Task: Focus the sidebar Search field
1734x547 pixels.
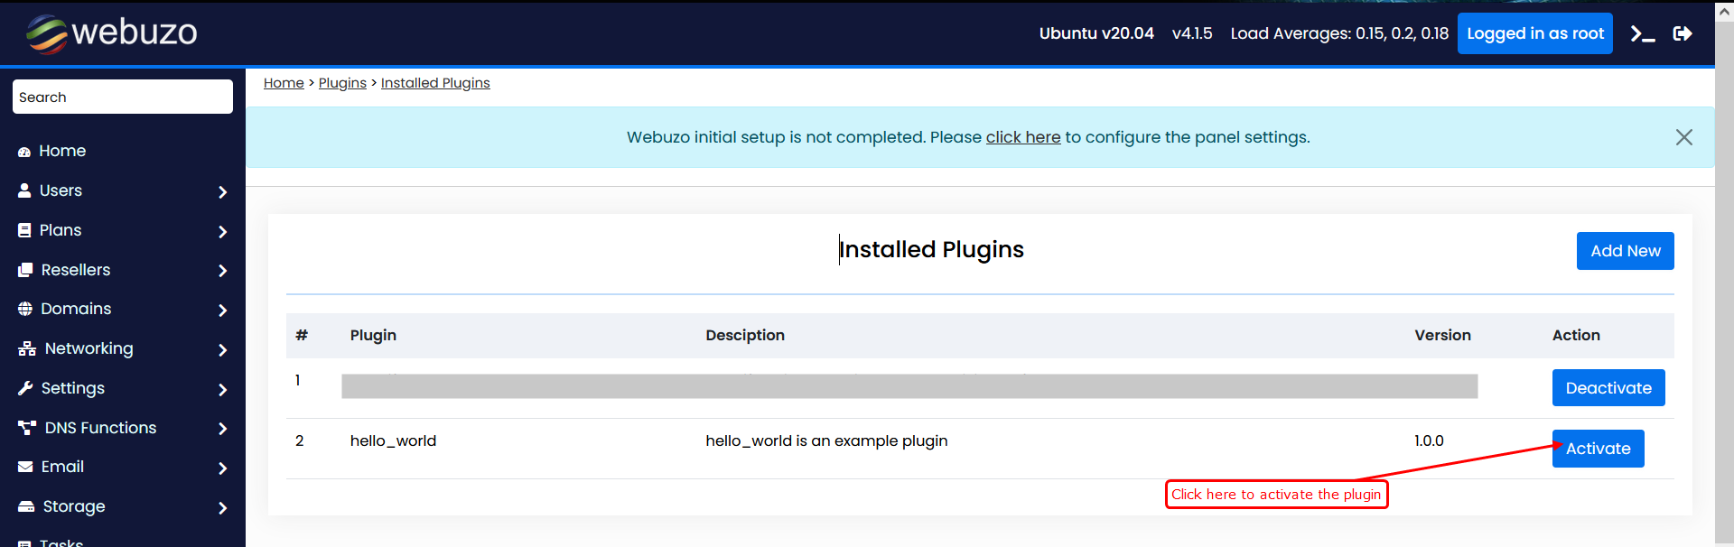Action: pos(123,97)
